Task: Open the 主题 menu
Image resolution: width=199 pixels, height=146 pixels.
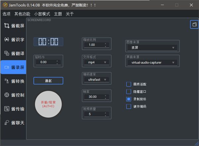Action: click(x=58, y=14)
